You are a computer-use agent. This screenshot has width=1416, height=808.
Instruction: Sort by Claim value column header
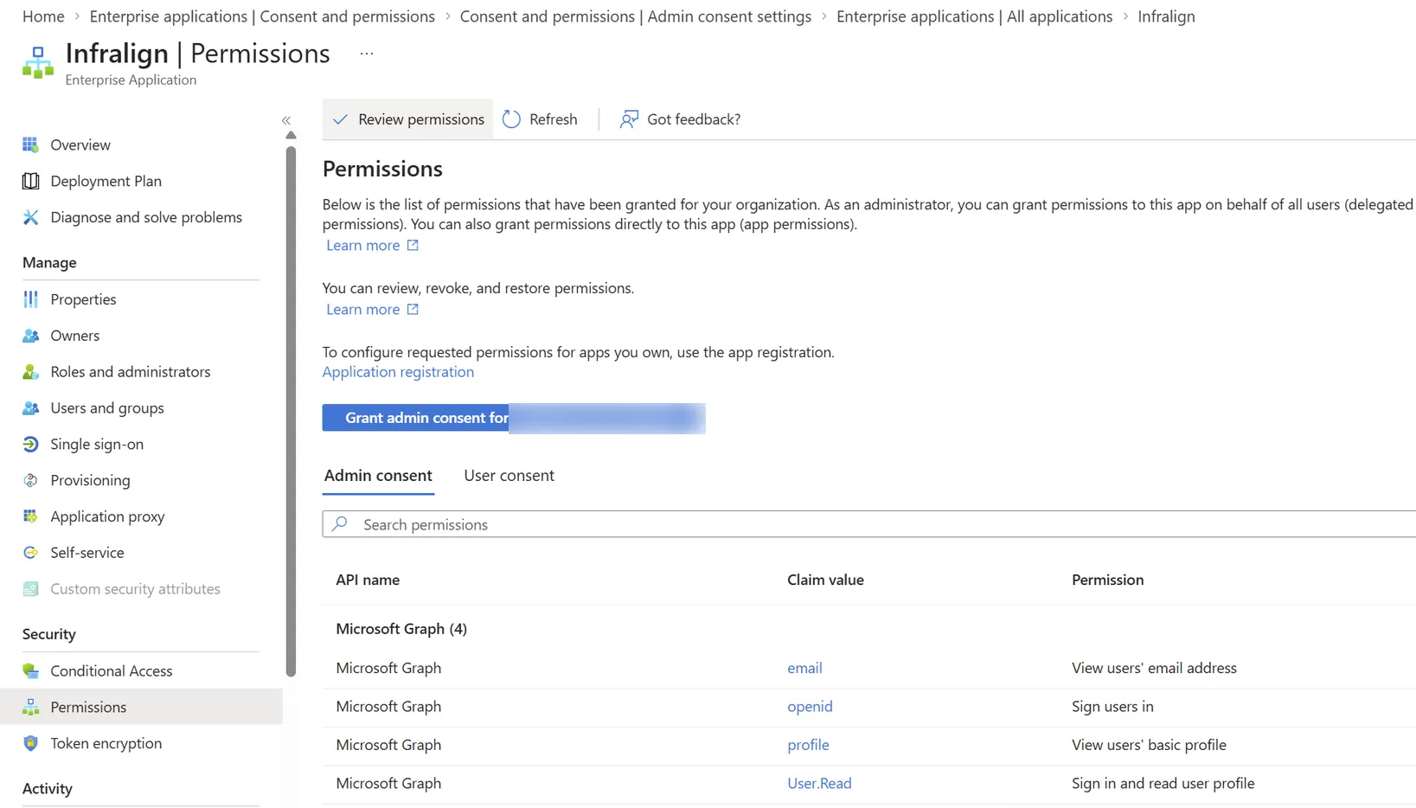(825, 580)
